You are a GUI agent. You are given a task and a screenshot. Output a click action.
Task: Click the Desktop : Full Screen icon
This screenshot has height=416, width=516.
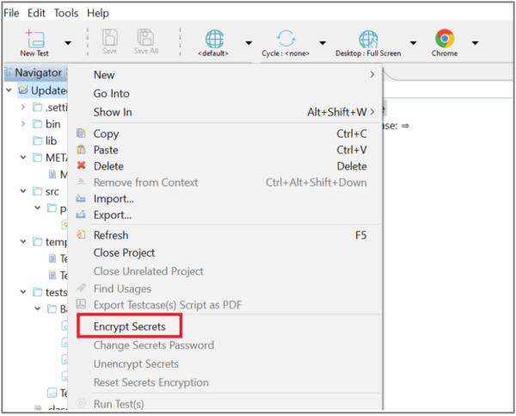tap(368, 39)
